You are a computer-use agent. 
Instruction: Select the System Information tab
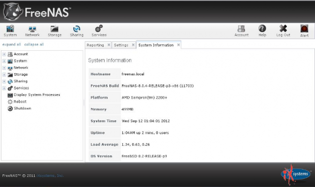(156, 45)
